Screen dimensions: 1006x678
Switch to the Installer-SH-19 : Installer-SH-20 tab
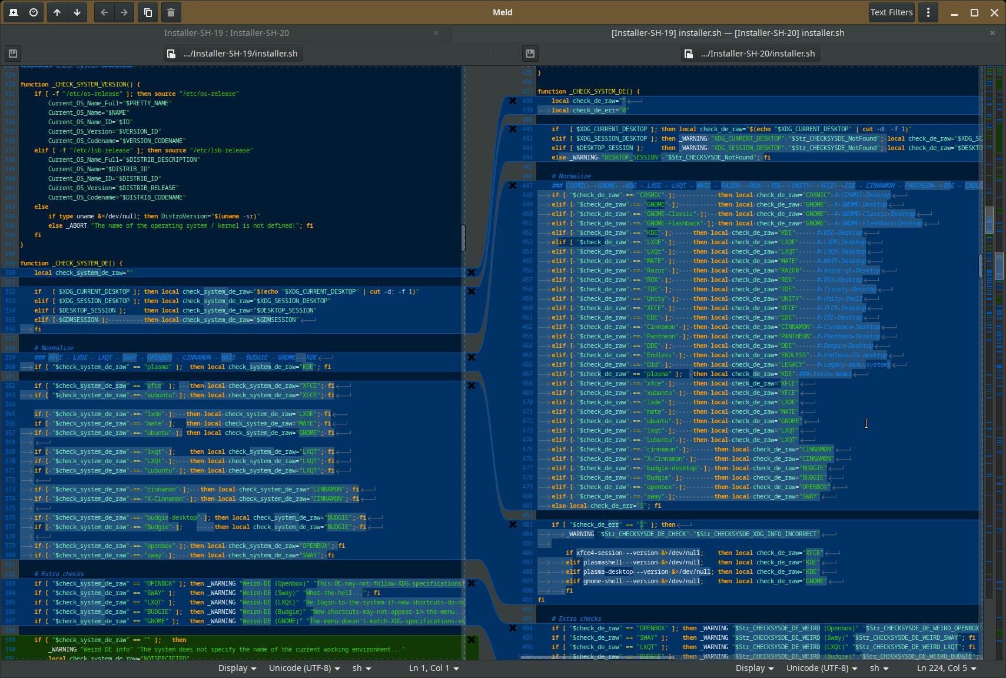point(226,33)
